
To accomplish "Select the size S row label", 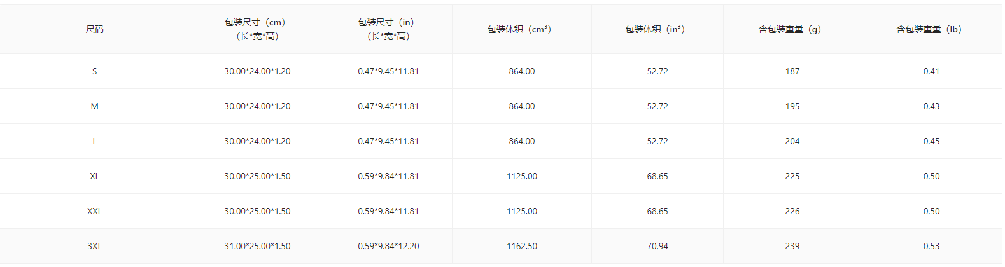I will [x=95, y=71].
